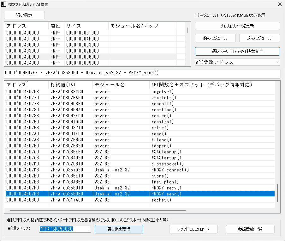Run 選択メモリエリアでIAT検索実行 search
Screen dimensions: 285x241
[237, 51]
